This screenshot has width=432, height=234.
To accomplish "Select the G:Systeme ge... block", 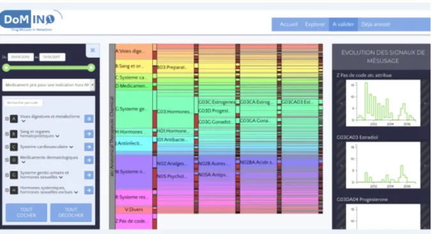I will [x=134, y=109].
